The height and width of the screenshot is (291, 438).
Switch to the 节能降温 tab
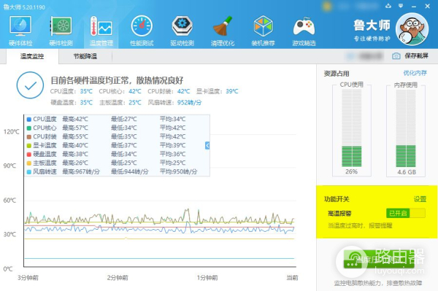tap(85, 56)
